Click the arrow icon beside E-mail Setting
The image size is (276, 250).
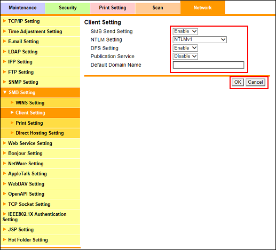point(5,41)
